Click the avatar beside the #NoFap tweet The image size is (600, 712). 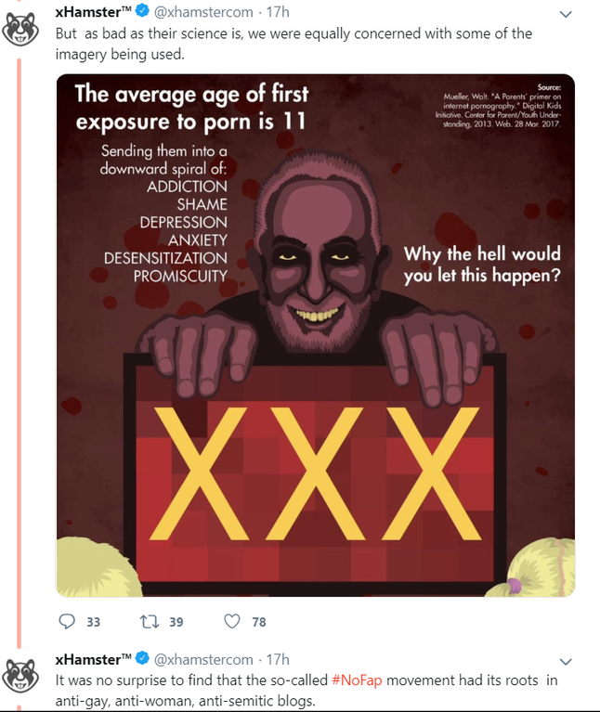click(x=20, y=676)
